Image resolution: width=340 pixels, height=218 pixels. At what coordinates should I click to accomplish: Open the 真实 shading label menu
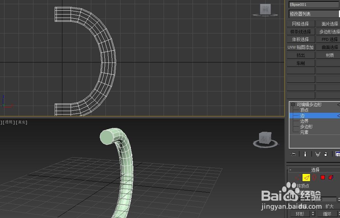(22, 122)
